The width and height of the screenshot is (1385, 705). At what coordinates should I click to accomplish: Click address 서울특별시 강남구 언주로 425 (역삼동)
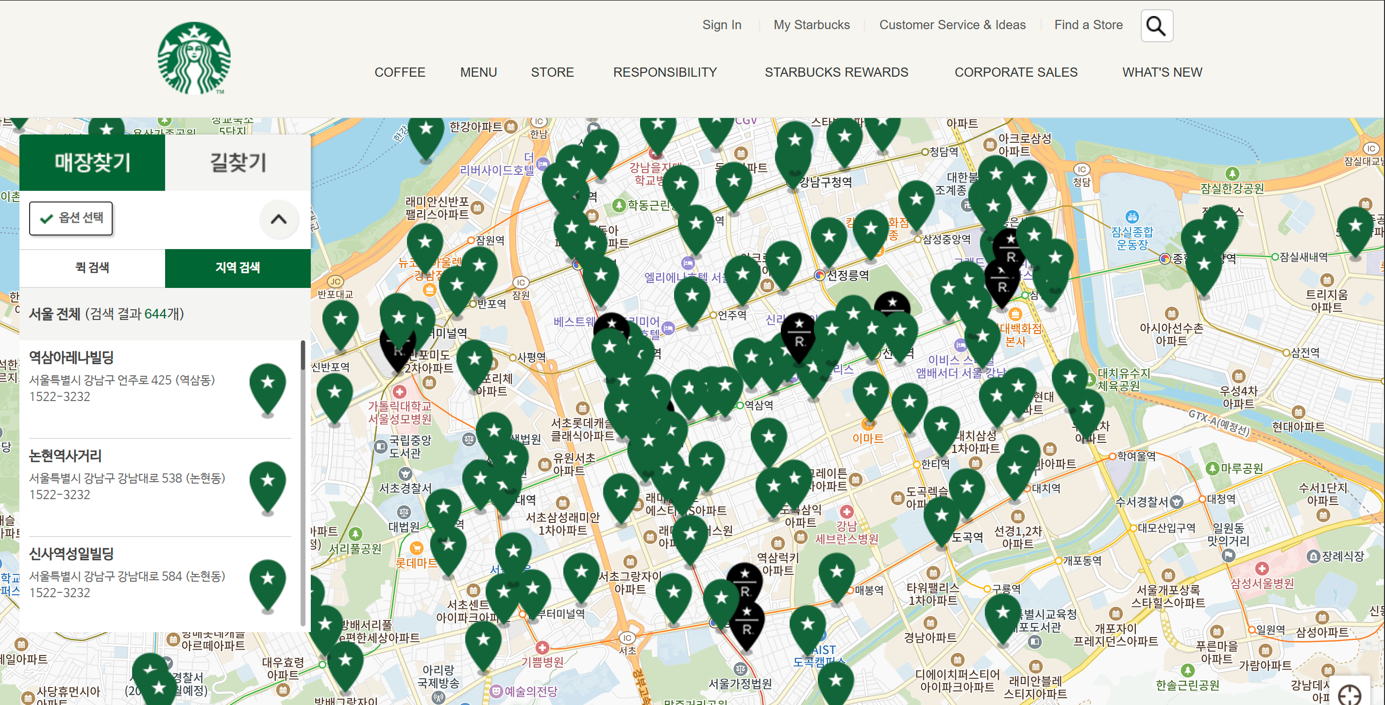coord(122,380)
